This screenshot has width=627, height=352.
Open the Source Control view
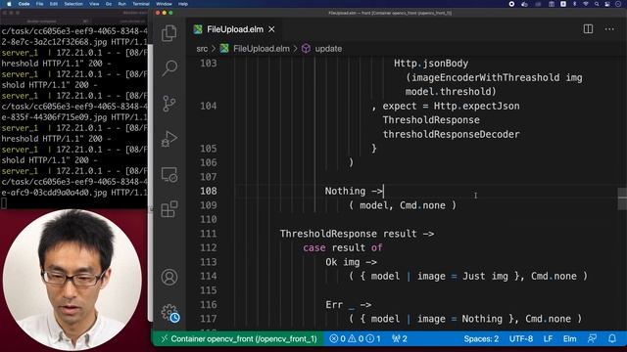click(x=169, y=104)
